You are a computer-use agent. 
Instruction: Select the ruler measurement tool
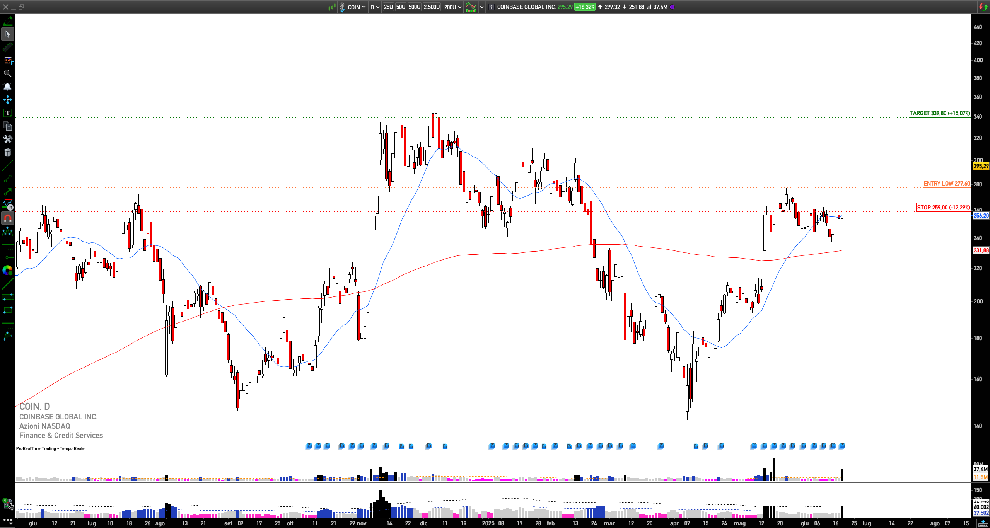point(7,48)
